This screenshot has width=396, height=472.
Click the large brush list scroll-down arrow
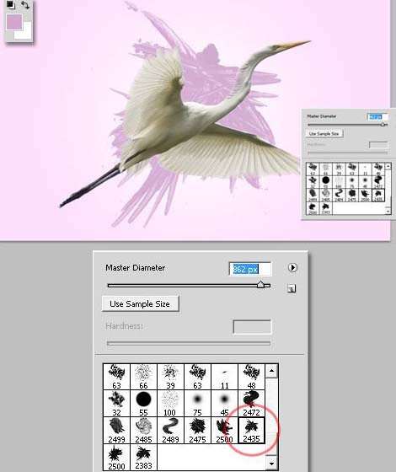pyautogui.click(x=271, y=464)
